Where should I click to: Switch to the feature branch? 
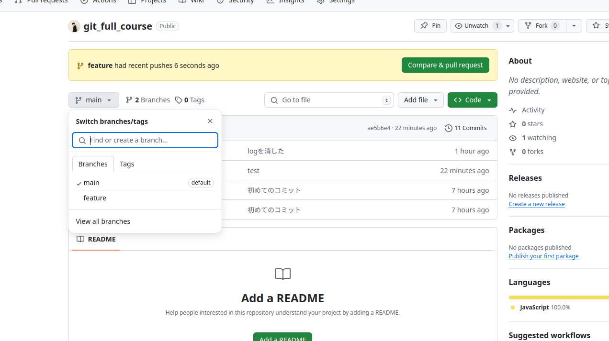click(145, 198)
